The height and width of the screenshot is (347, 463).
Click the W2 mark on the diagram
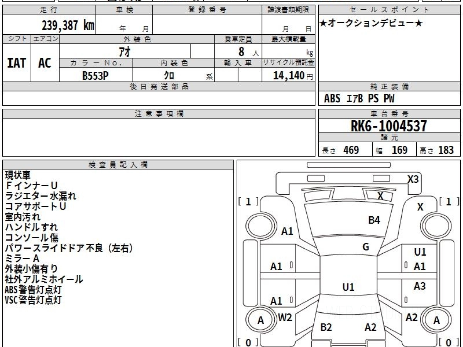click(285, 318)
